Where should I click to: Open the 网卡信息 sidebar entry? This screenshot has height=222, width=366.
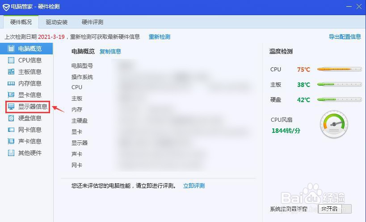26,130
